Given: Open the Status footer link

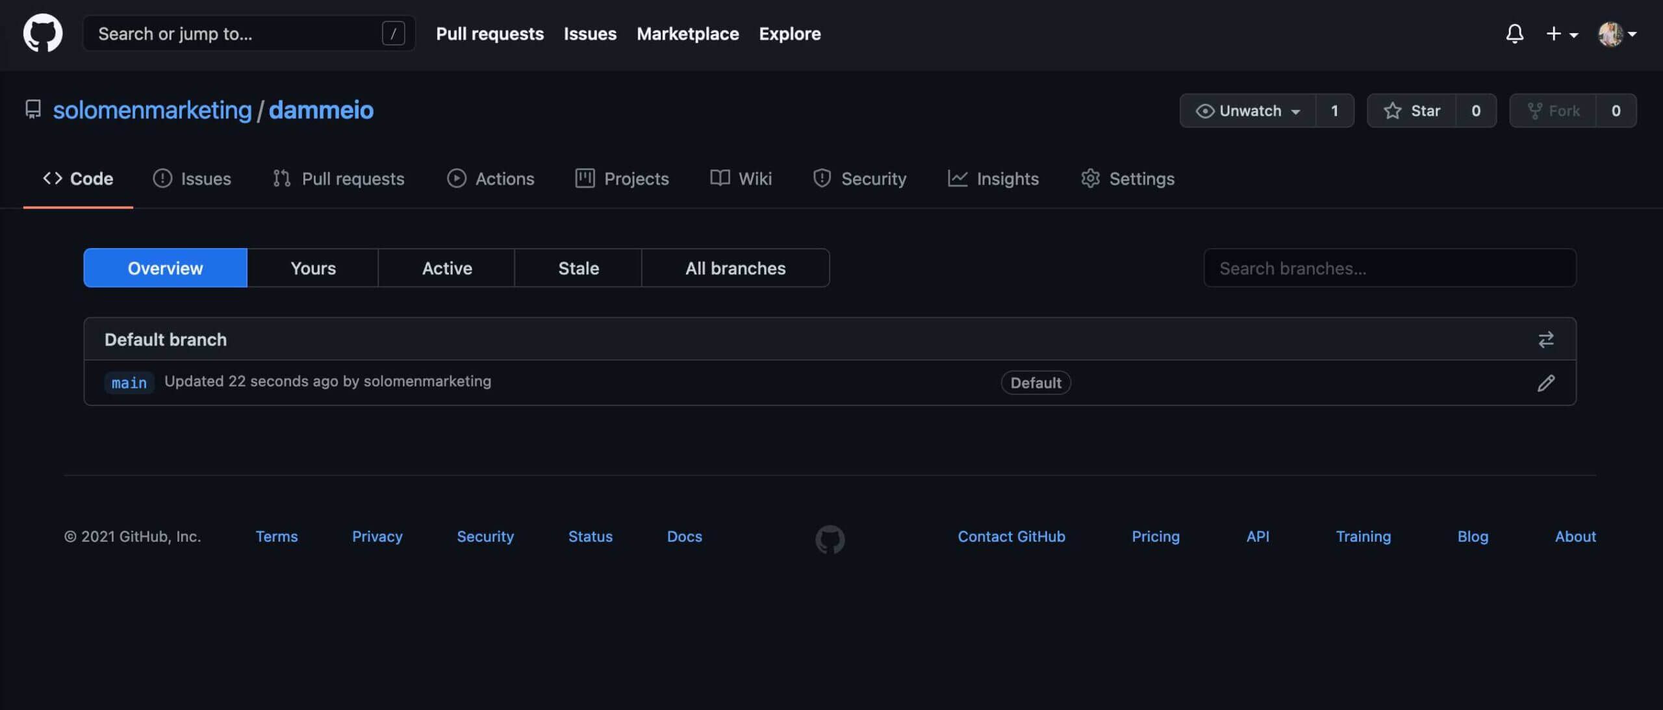Looking at the screenshot, I should [x=590, y=537].
